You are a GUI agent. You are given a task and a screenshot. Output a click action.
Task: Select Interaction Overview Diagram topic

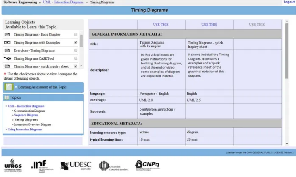32,124
